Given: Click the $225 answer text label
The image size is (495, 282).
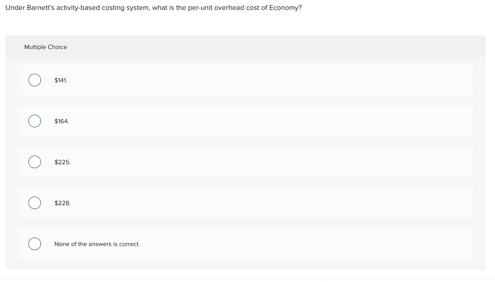Looking at the screenshot, I should click(x=62, y=162).
